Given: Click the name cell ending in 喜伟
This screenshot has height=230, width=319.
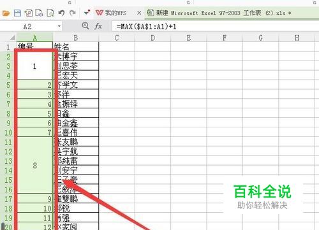Looking at the screenshot, I should (x=76, y=132).
